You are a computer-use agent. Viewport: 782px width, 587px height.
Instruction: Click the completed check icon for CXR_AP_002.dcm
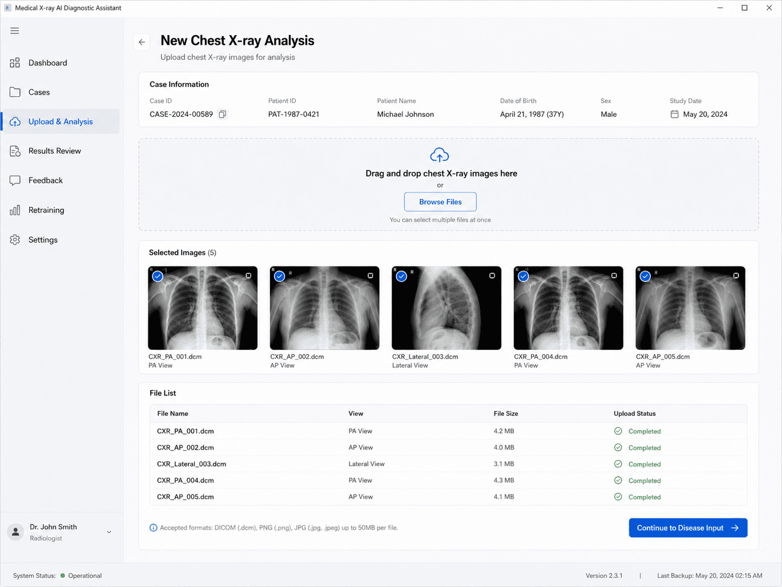tap(618, 448)
